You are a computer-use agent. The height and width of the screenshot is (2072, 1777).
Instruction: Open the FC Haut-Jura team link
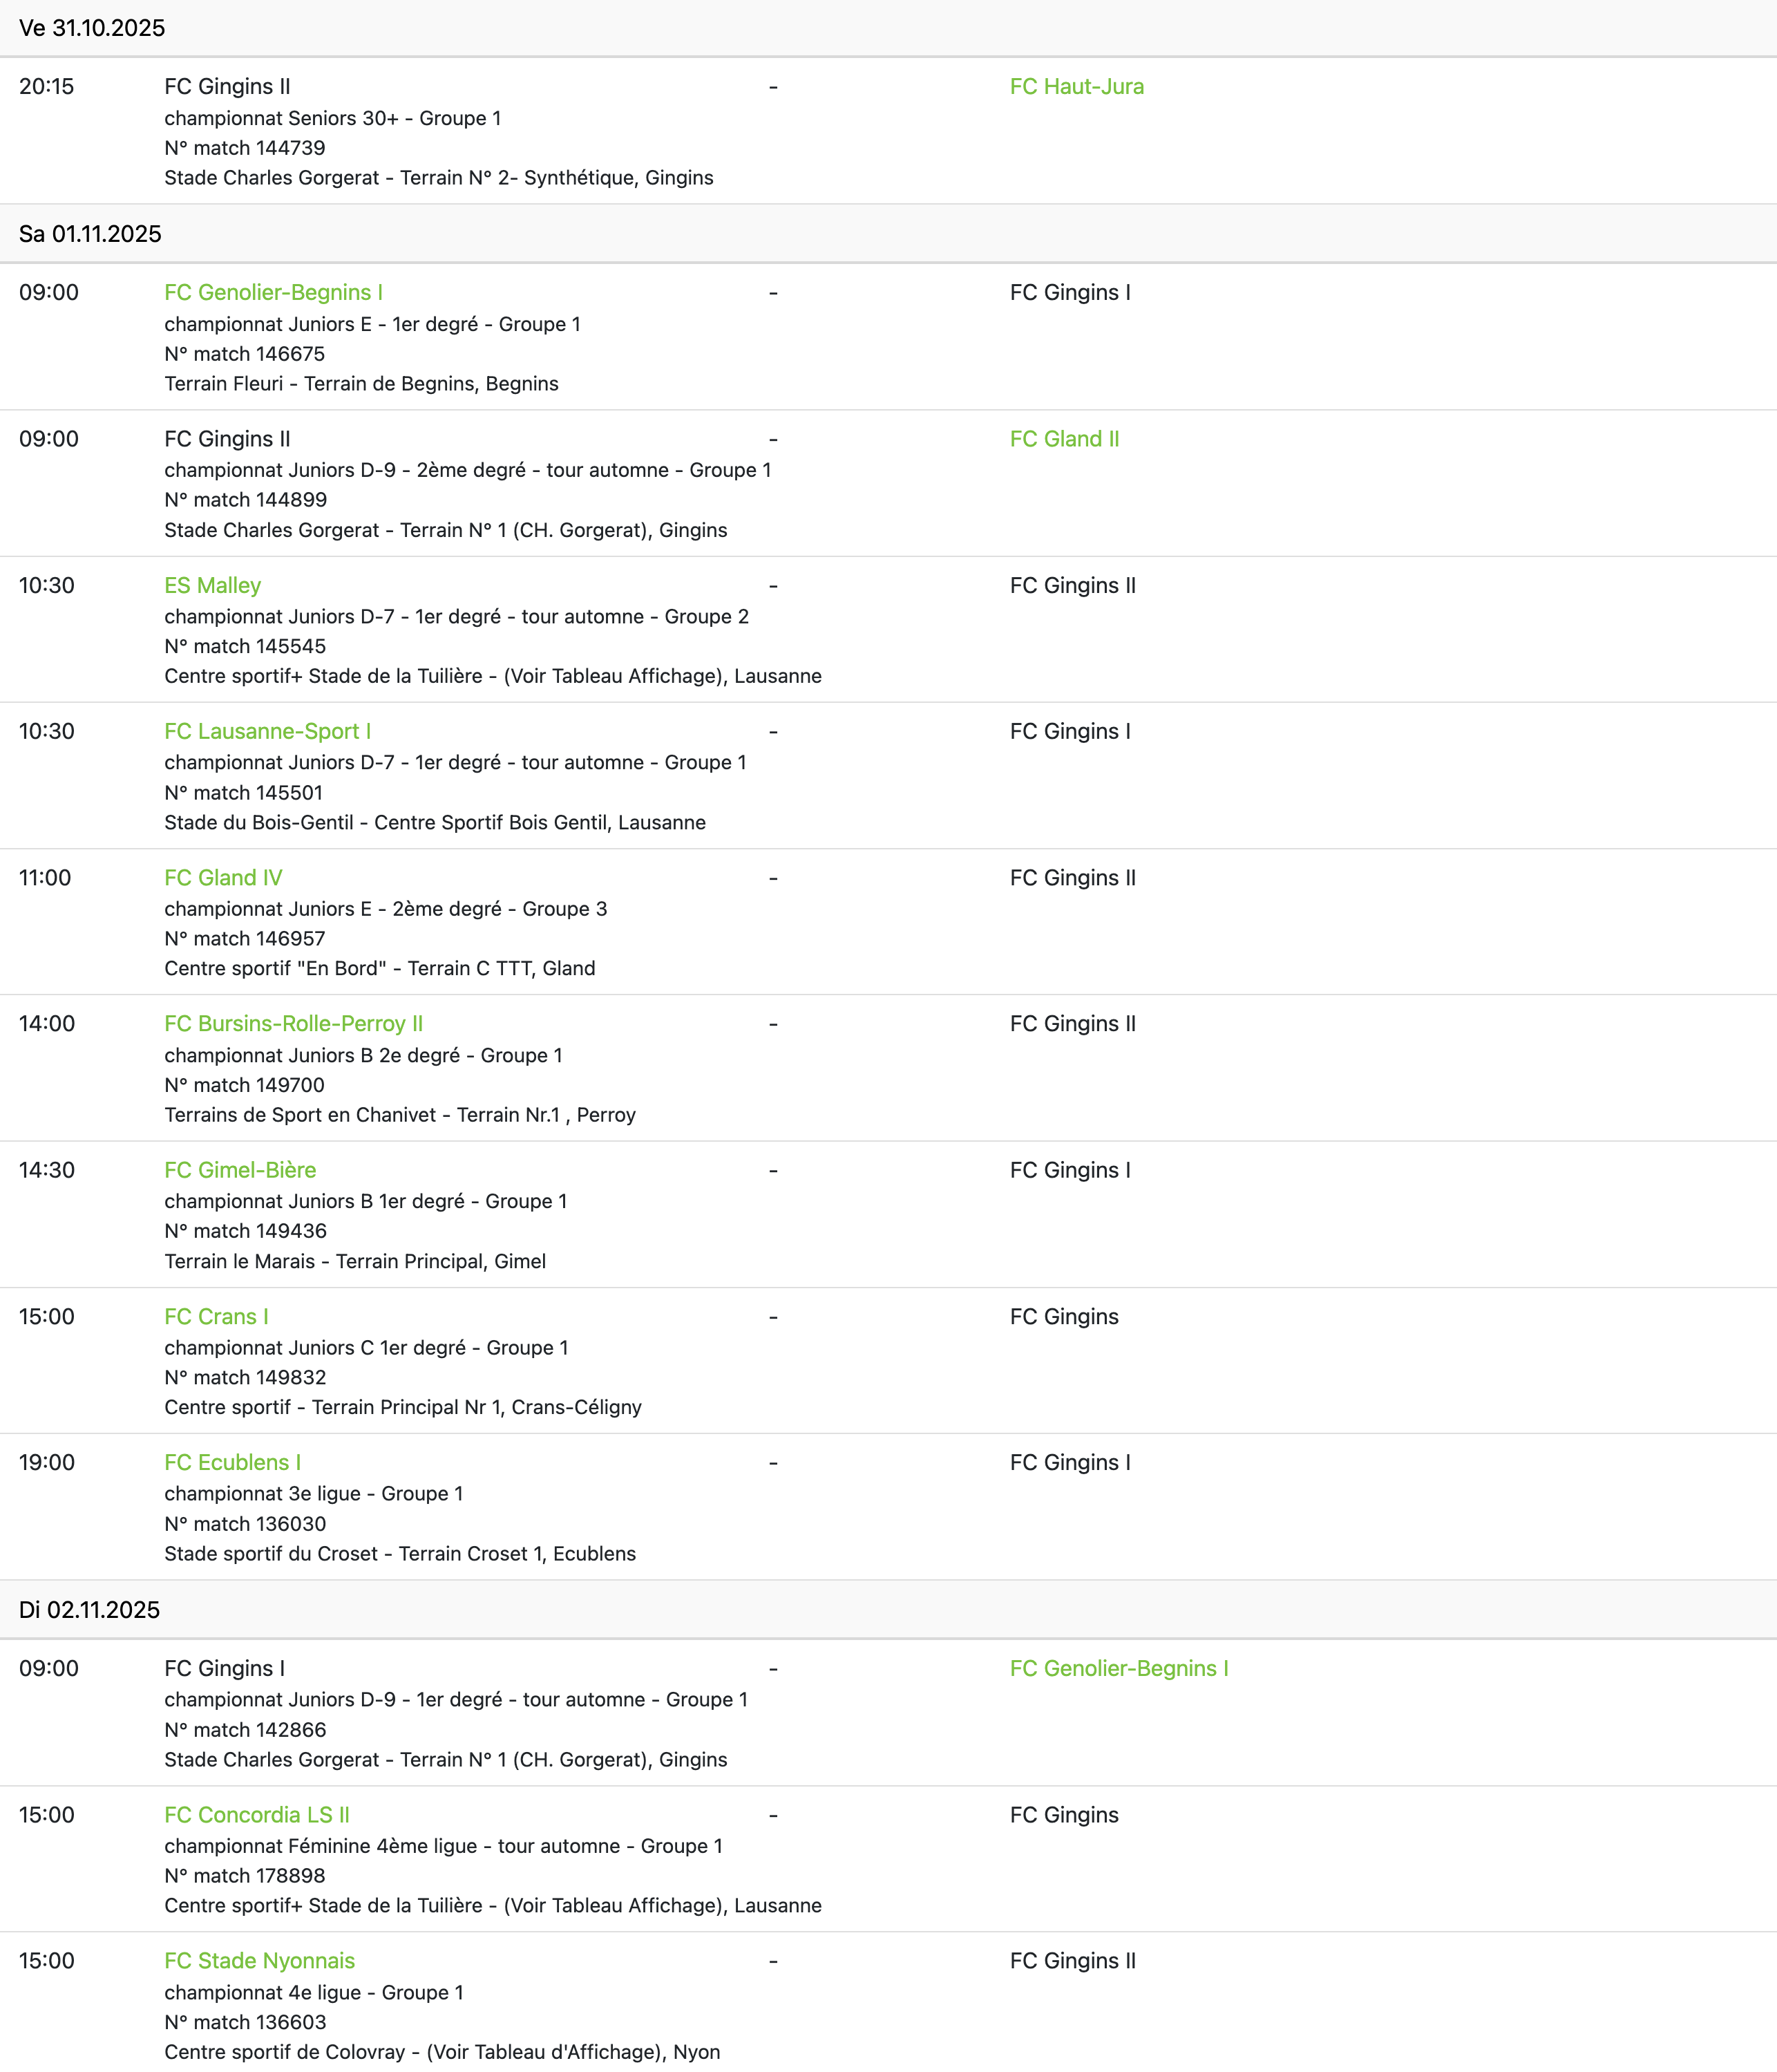tap(1076, 87)
